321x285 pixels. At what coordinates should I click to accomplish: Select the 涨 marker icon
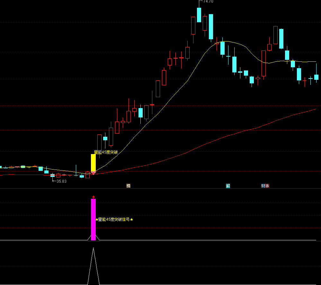[x=267, y=186]
